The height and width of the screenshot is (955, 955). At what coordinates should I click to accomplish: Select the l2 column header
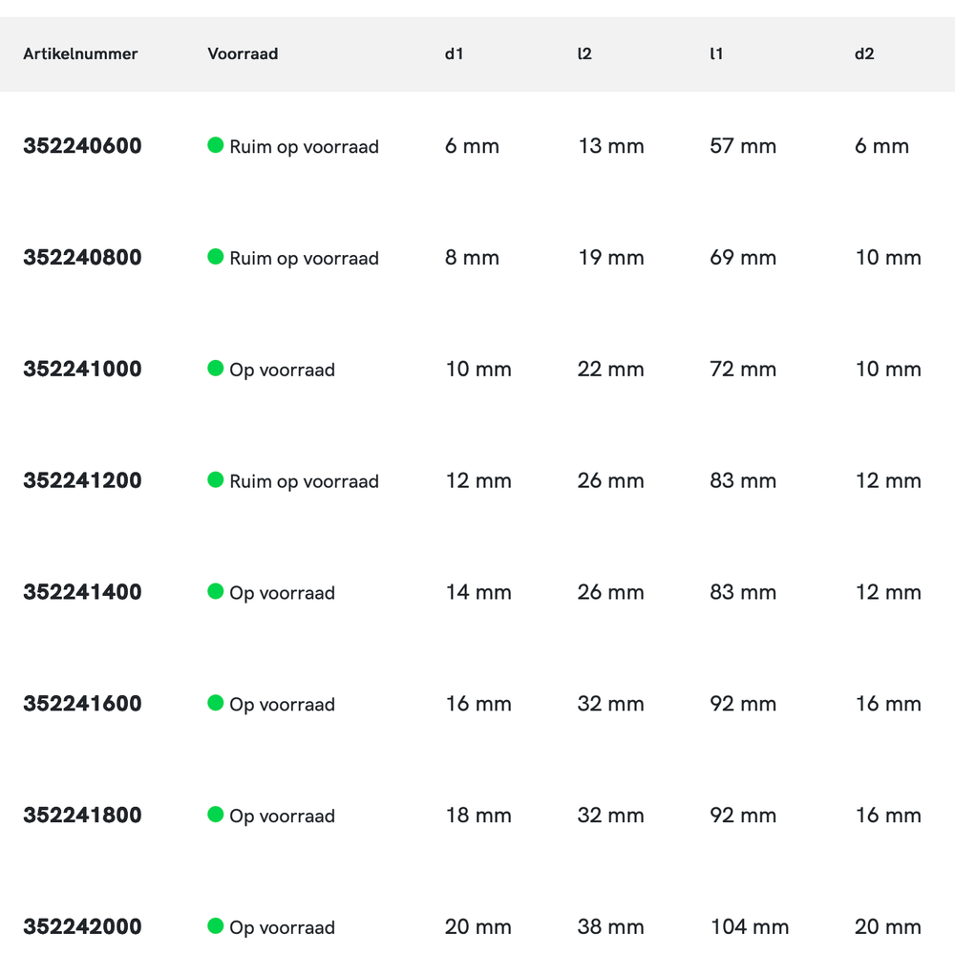(584, 54)
